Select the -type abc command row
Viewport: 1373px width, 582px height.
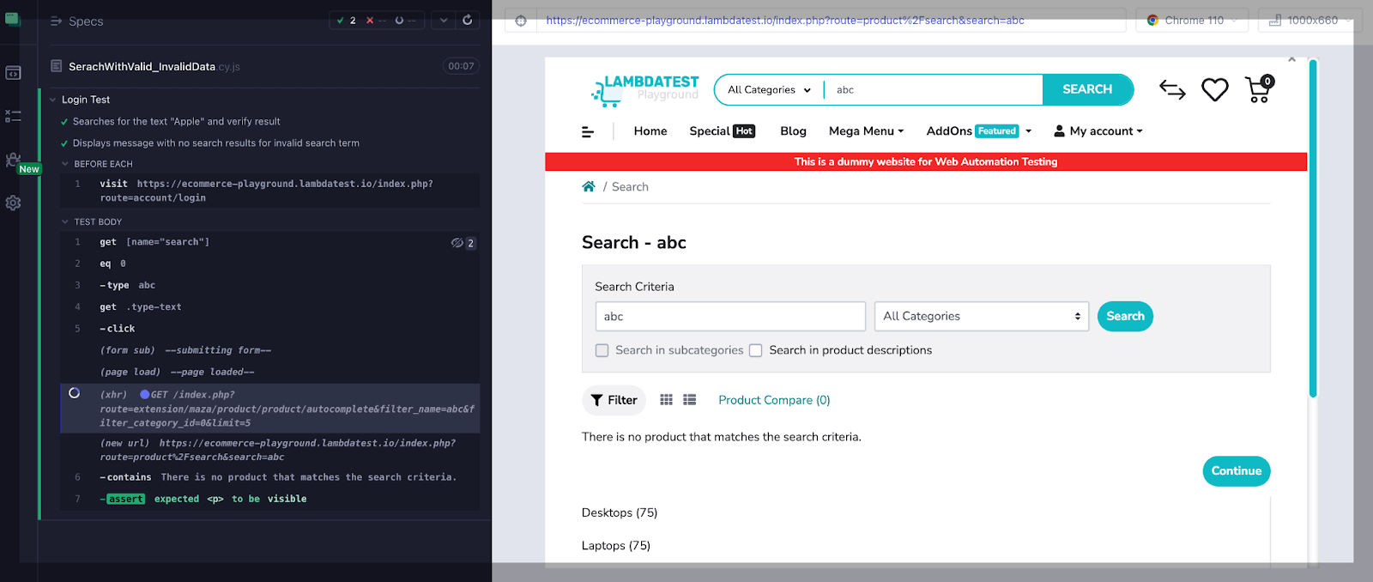269,285
